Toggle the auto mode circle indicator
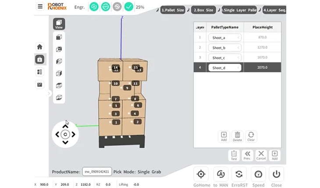Image resolution: width=320 pixels, height=188 pixels. (x=94, y=7)
